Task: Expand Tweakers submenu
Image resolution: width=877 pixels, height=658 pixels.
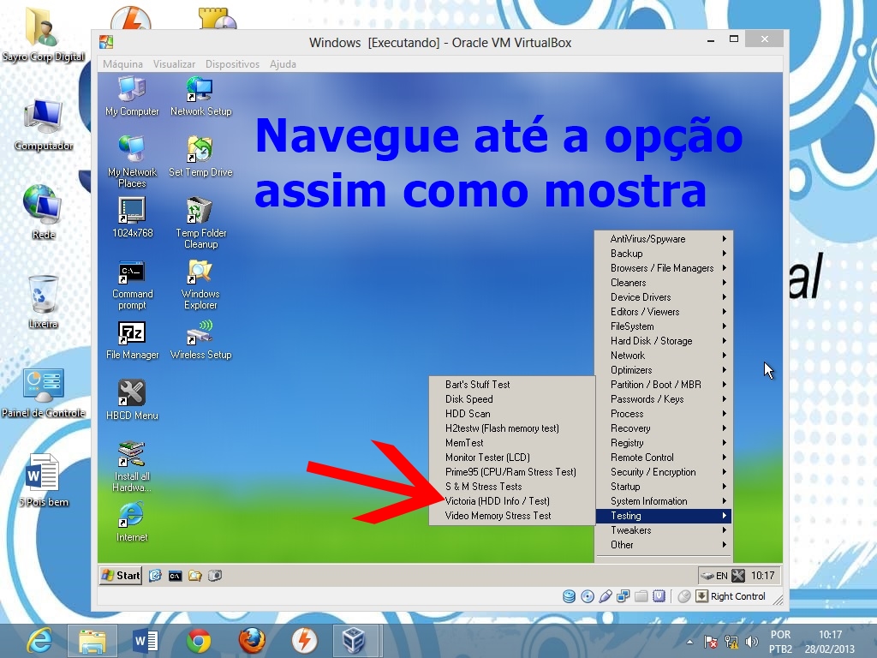Action: 664,529
